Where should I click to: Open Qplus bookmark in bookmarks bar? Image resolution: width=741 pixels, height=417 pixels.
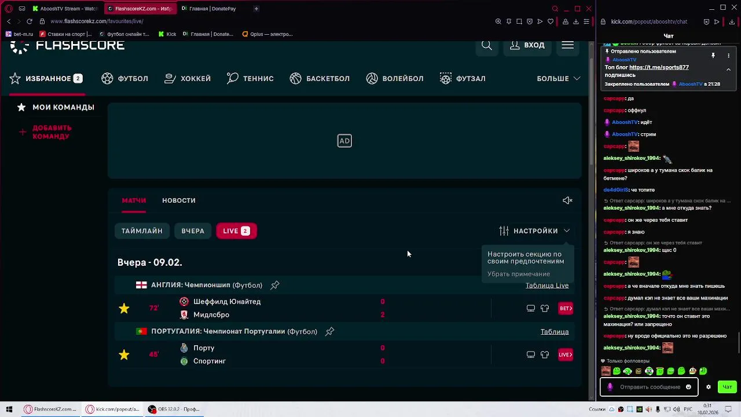pos(267,34)
